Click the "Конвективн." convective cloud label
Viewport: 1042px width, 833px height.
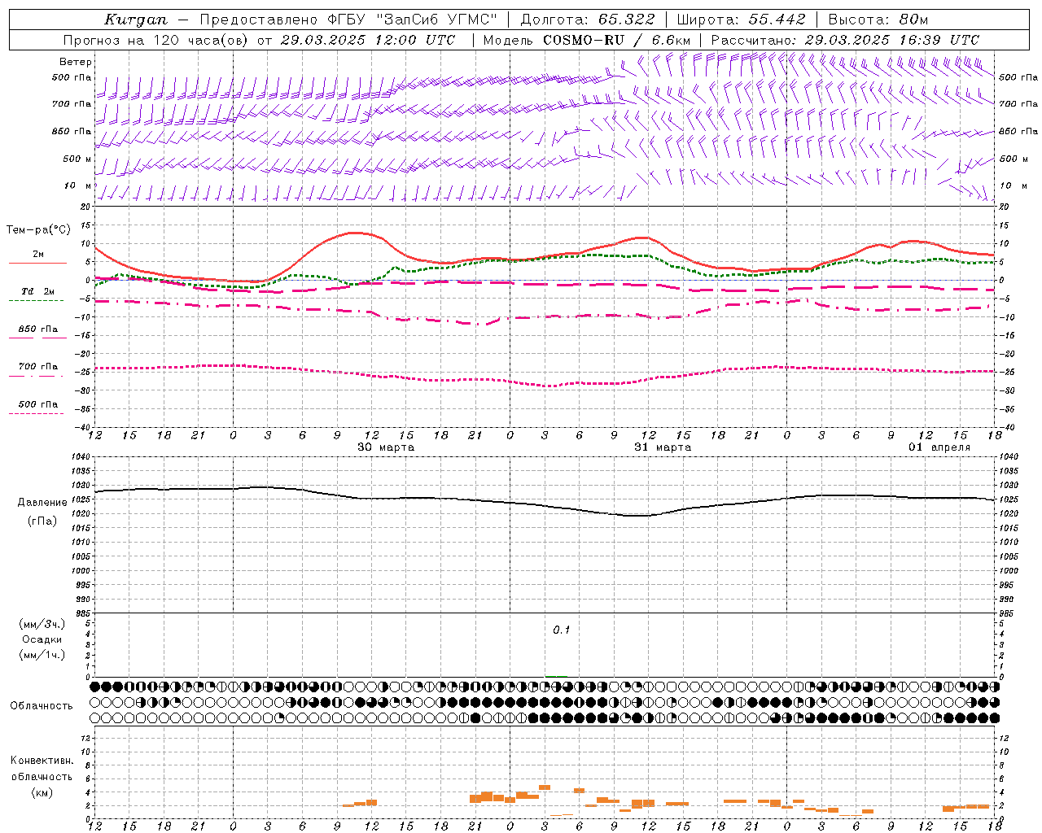[x=42, y=761]
